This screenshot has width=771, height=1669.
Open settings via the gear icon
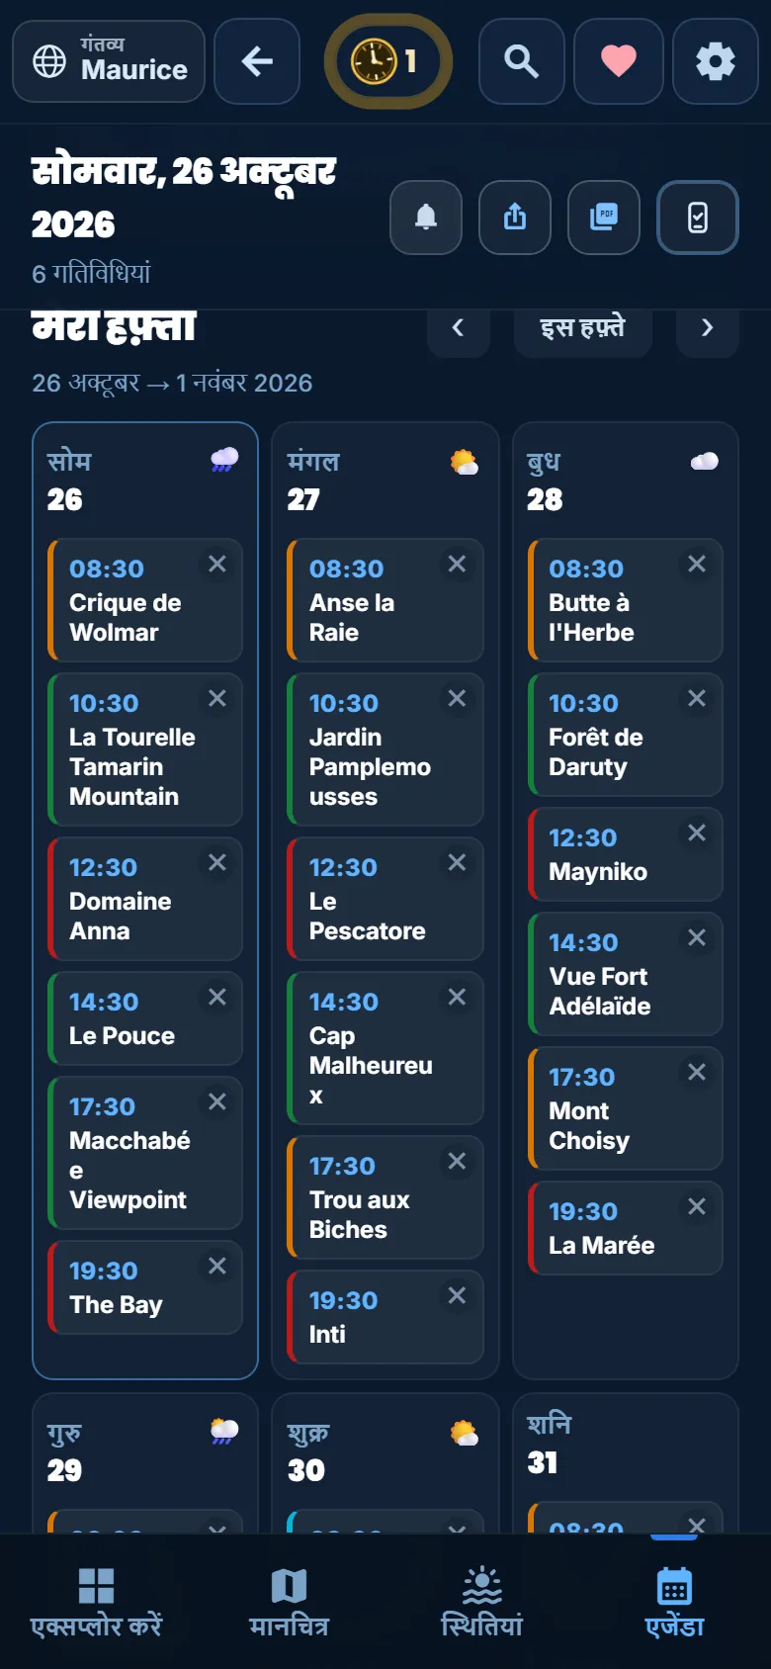pyautogui.click(x=716, y=61)
